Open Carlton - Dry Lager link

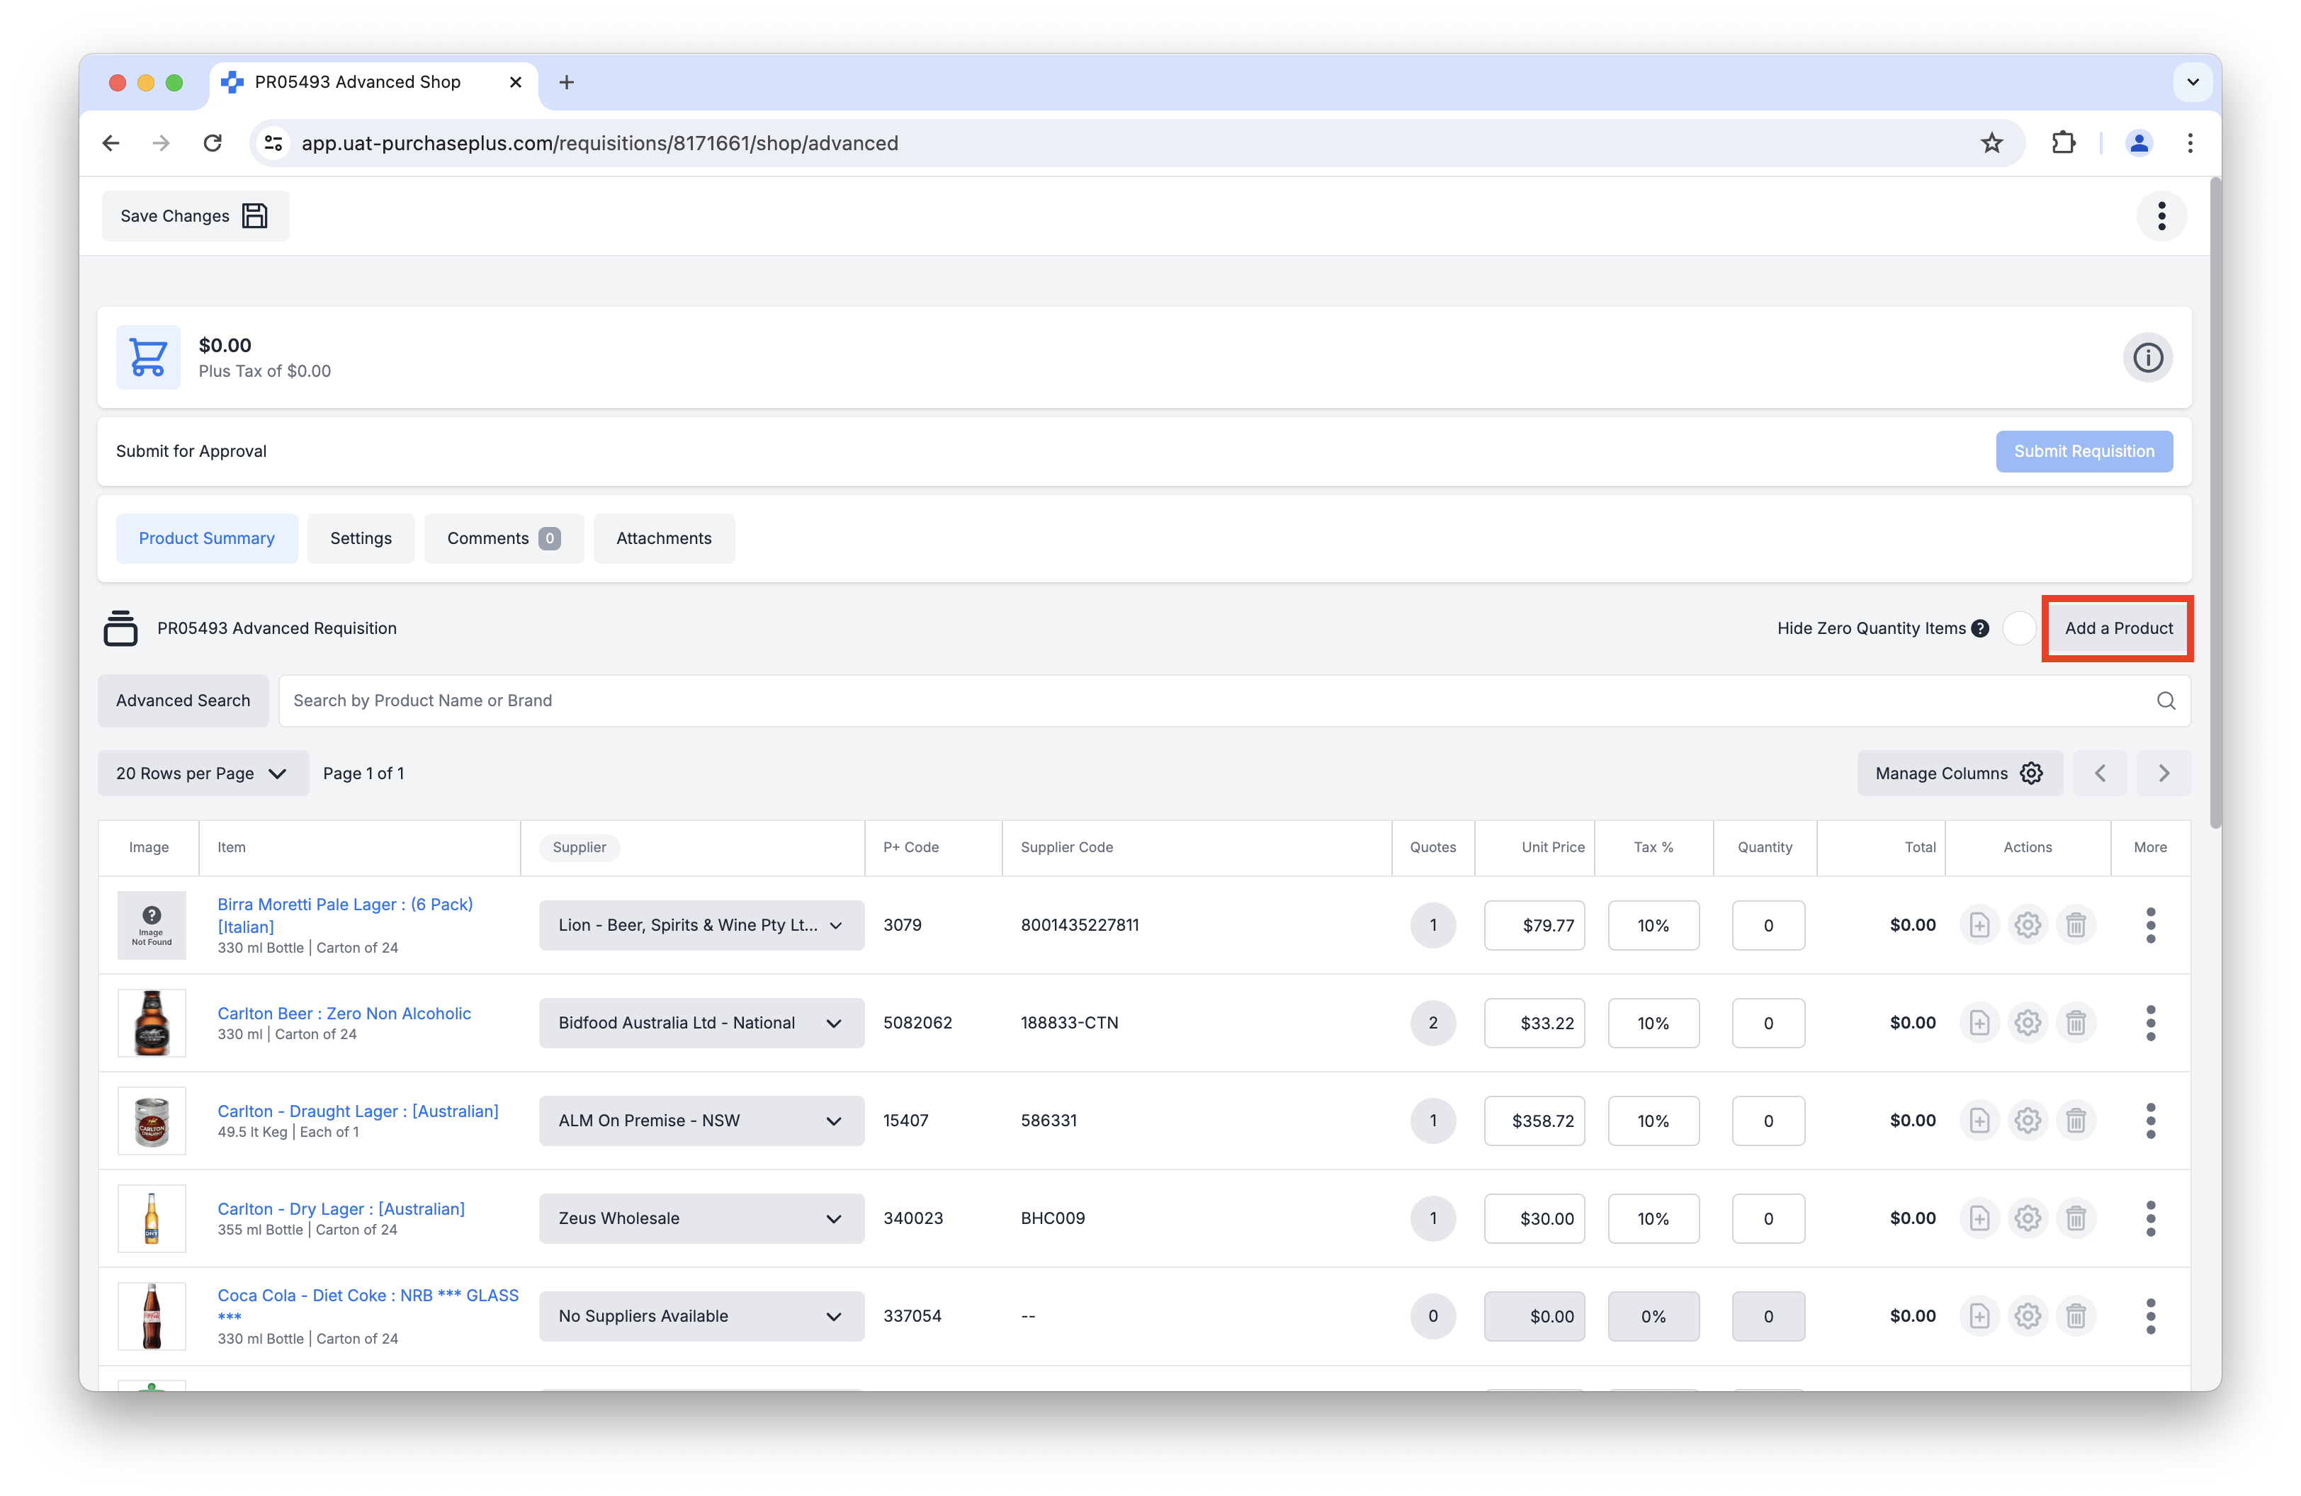point(340,1208)
